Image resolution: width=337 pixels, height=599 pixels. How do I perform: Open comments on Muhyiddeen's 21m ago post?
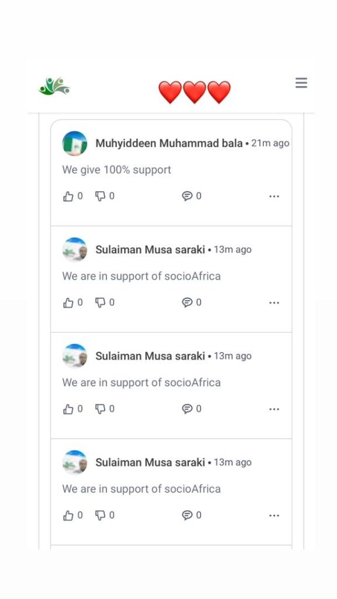(187, 197)
